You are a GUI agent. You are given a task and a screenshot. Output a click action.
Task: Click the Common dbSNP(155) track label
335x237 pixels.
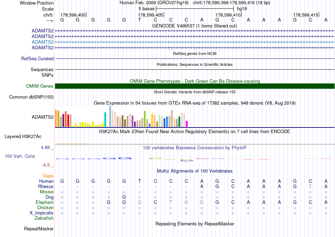pyautogui.click(x=31, y=97)
